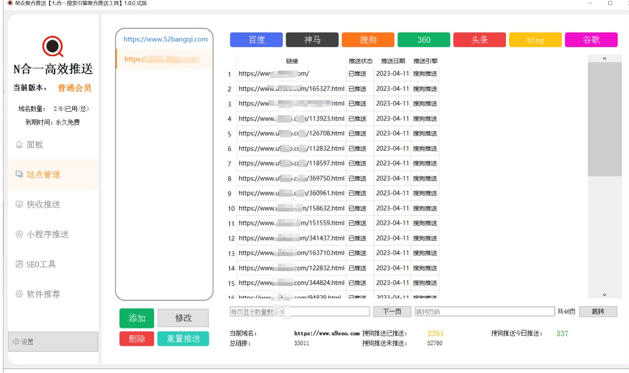The height and width of the screenshot is (373, 629).
Task: Switch to the 百度 tab
Action: pos(256,40)
